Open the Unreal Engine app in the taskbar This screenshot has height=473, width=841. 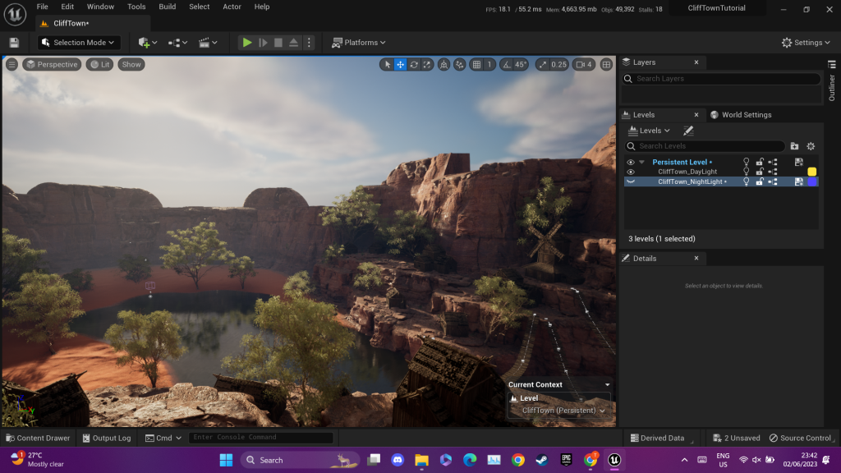coord(614,460)
